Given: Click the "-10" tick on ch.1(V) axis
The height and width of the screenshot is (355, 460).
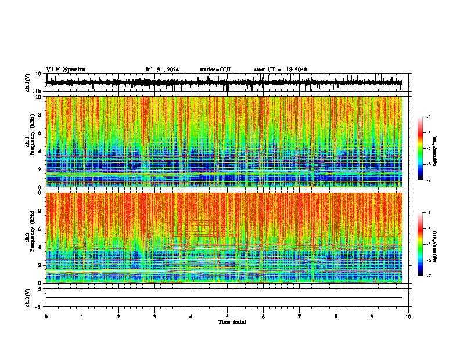Looking at the screenshot, I should (x=37, y=92).
